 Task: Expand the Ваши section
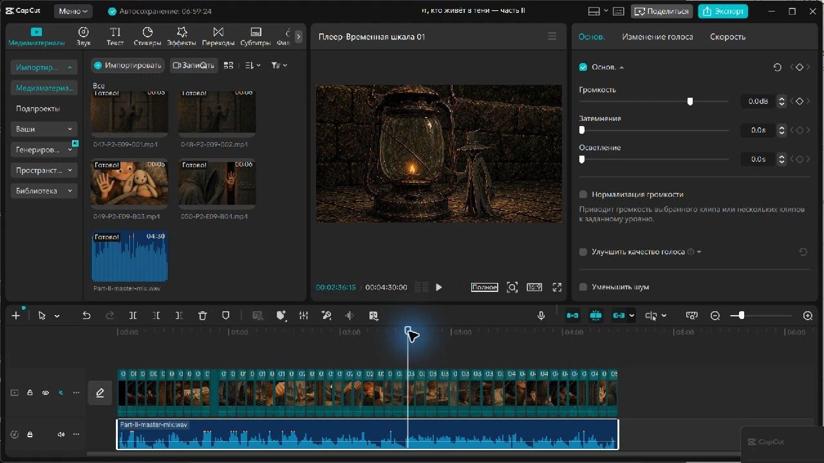pyautogui.click(x=44, y=129)
